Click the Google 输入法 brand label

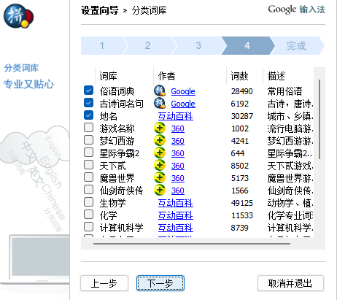[296, 9]
